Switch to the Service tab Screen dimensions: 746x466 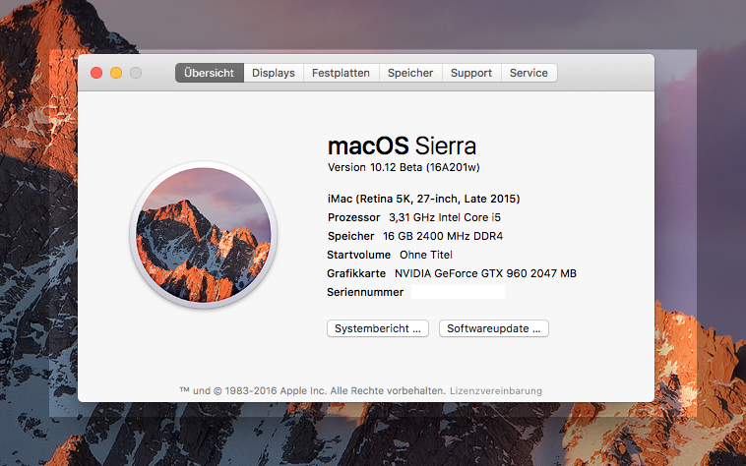point(529,73)
